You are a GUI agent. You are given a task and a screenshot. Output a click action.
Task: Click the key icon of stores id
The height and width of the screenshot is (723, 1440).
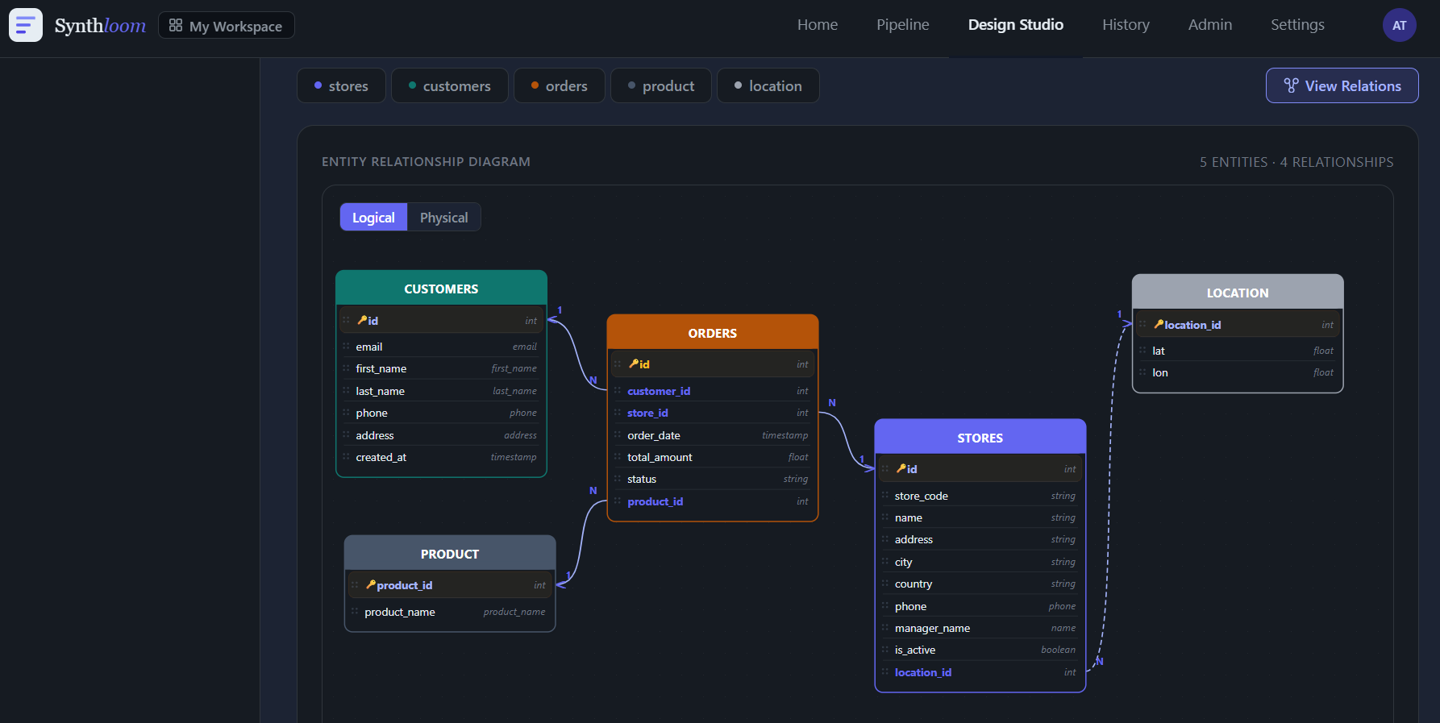pos(901,468)
